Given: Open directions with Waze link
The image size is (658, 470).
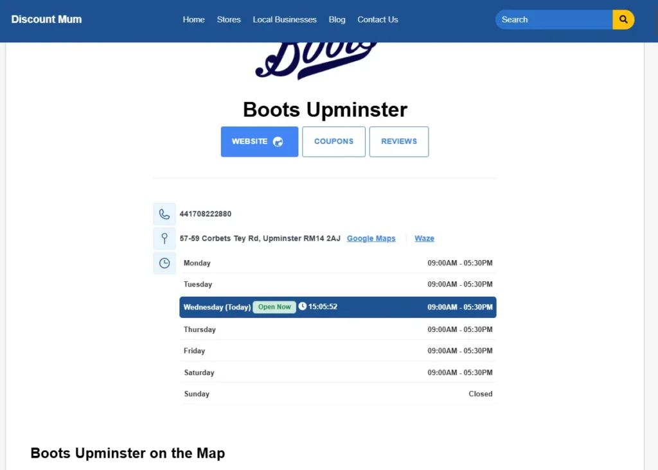Looking at the screenshot, I should (424, 239).
